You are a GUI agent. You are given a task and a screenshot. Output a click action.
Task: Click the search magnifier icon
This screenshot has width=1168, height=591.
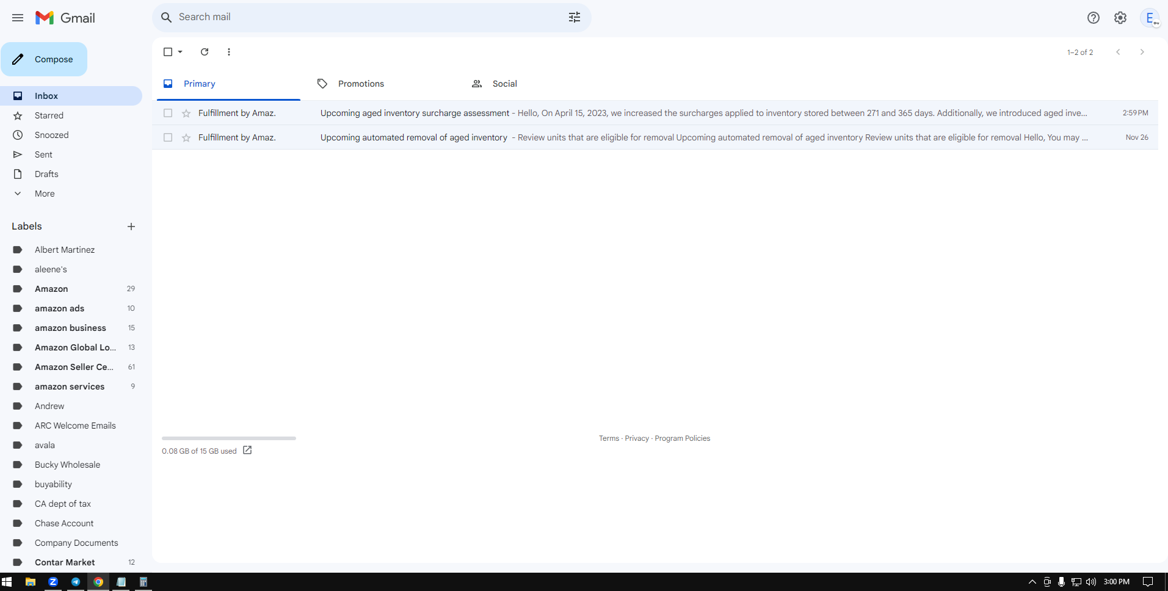point(166,17)
